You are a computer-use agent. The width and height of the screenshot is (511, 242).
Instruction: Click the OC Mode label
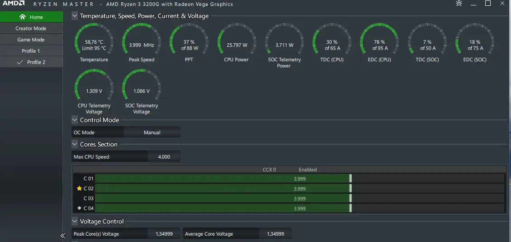(x=84, y=132)
